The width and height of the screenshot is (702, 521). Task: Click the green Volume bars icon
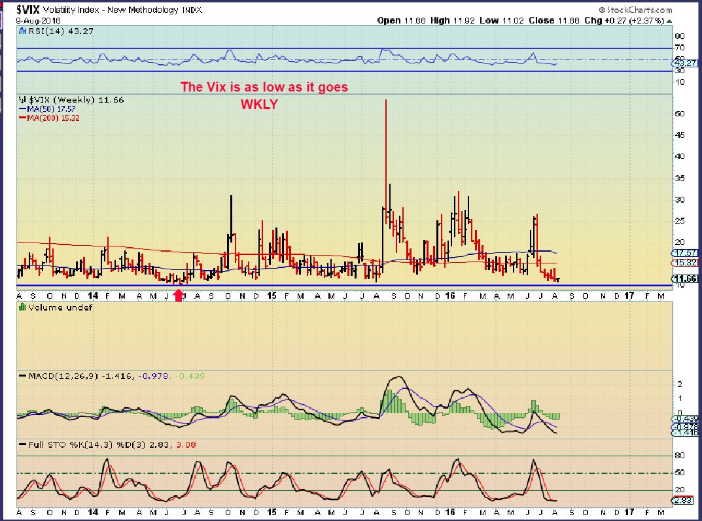point(22,307)
